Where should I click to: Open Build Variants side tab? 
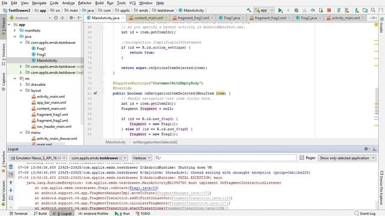tap(4, 193)
